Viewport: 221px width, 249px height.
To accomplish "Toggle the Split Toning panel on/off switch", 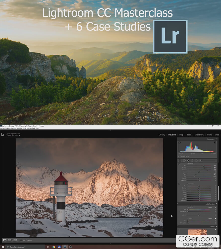I will click(178, 203).
